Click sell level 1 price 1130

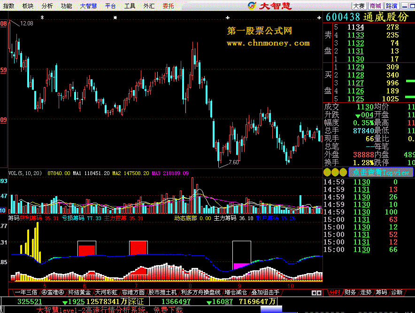(356, 59)
